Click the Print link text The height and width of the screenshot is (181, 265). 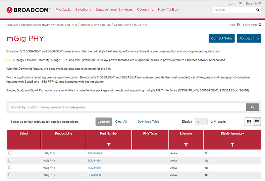pyautogui.click(x=232, y=25)
